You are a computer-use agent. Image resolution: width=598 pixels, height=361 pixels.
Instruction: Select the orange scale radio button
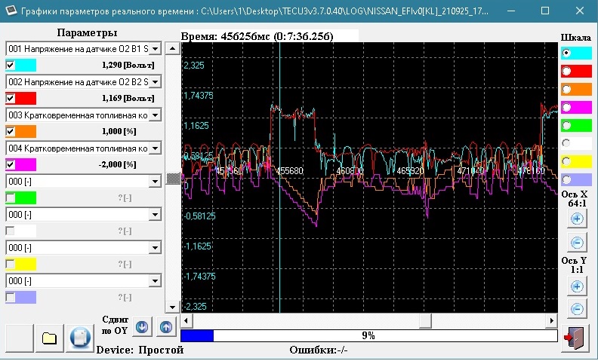(x=567, y=89)
